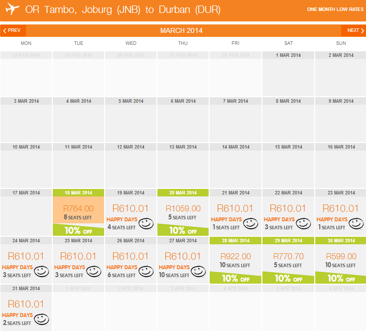Click the 10% OFF banner on 18 Mar
Screen dimensions: 366x331
pyautogui.click(x=79, y=230)
